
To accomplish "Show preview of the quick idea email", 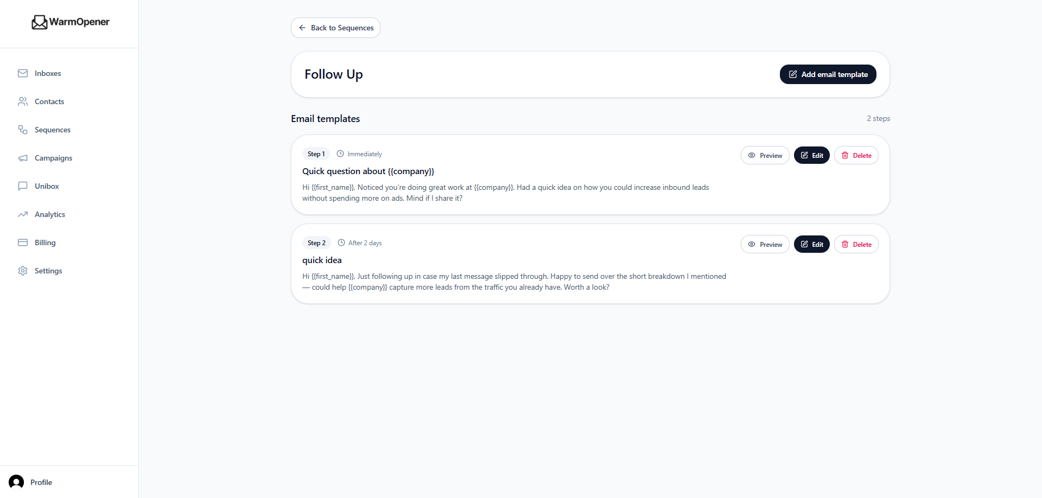I will click(x=765, y=244).
